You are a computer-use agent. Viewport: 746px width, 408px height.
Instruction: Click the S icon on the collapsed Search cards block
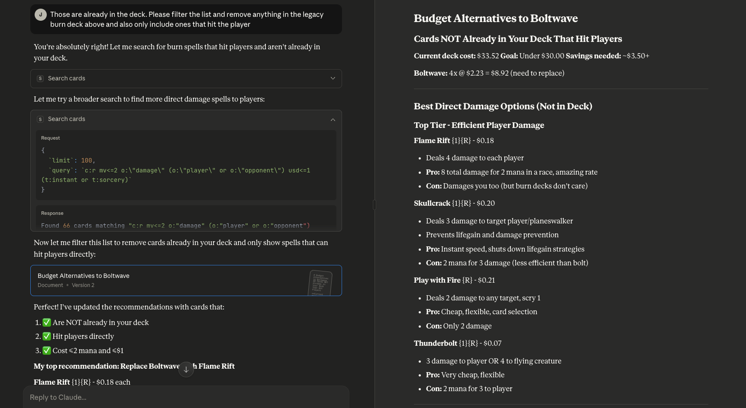40,79
